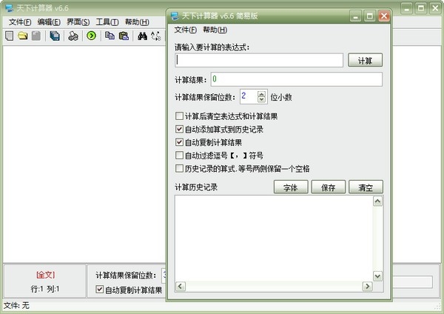Open the 界面(S) menu
The image size is (444, 314).
(78, 22)
